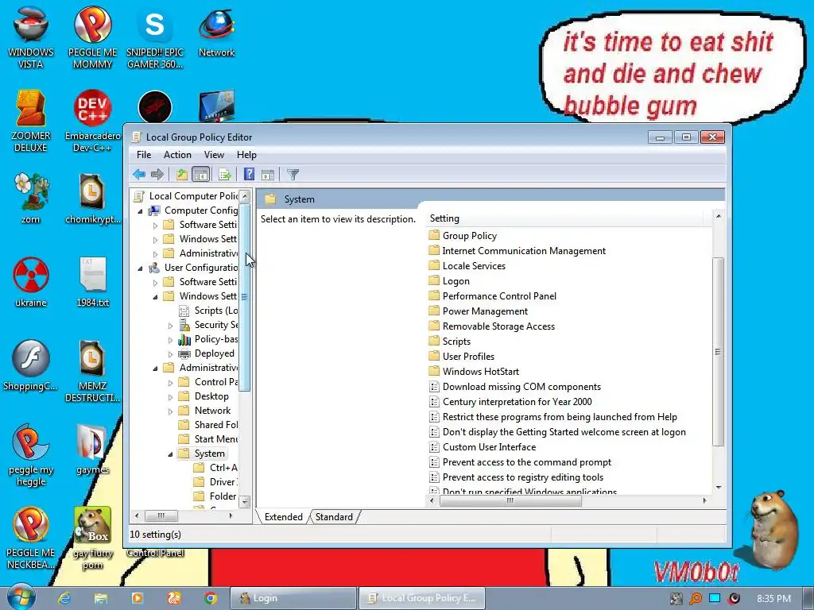
Task: Select the ZOOMER DELUXE desktop icon
Action: 31,121
